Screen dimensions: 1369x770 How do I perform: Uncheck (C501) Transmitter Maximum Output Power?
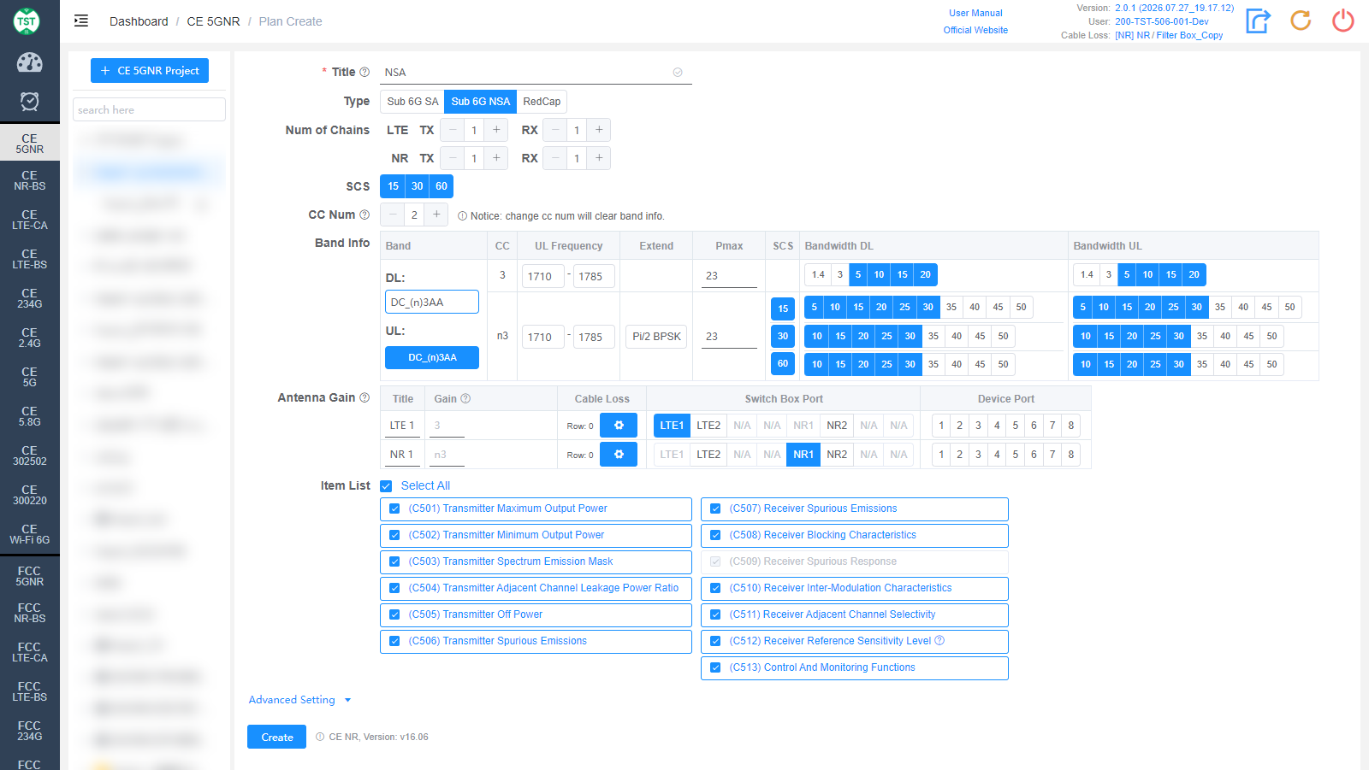pyautogui.click(x=394, y=508)
